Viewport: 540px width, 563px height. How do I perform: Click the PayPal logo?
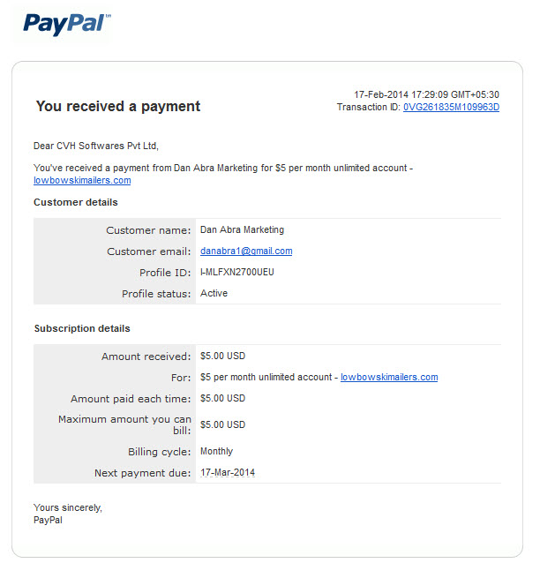coord(67,24)
